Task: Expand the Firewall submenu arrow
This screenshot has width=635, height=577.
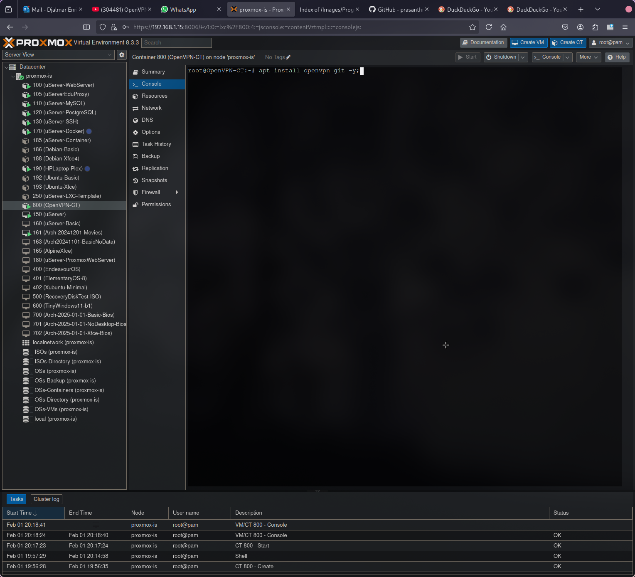Action: coord(177,192)
